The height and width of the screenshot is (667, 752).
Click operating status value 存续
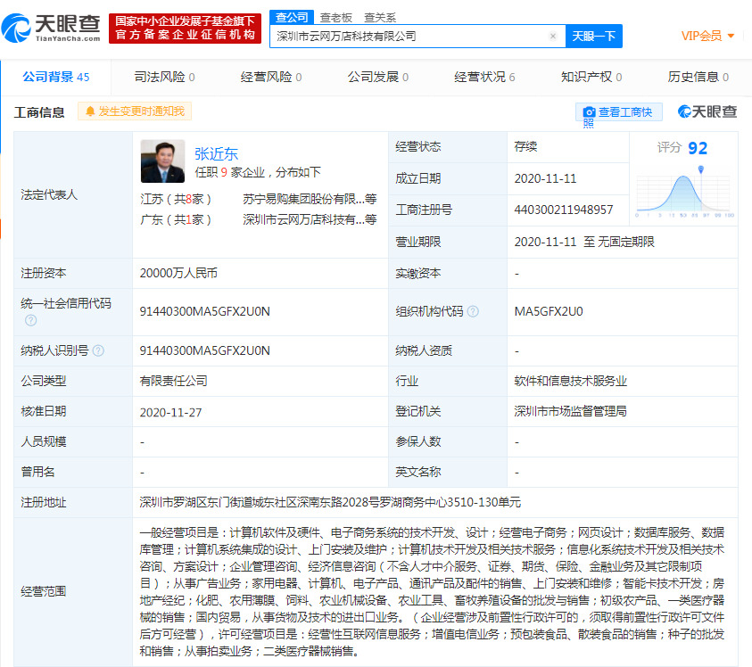click(x=525, y=147)
